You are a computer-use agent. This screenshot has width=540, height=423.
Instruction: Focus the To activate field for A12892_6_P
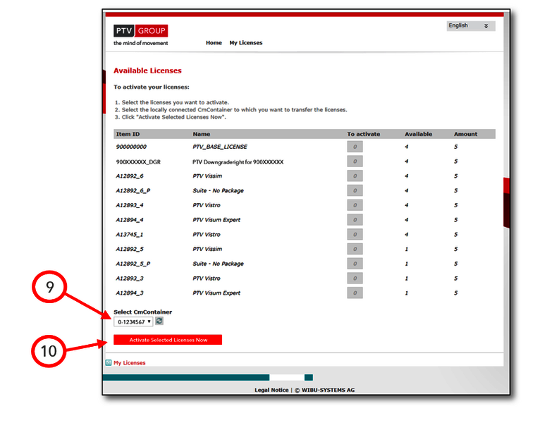[355, 190]
